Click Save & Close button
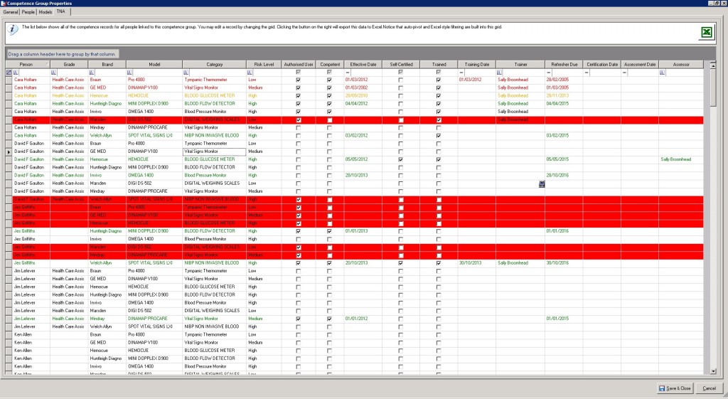The image size is (728, 399). click(675, 388)
